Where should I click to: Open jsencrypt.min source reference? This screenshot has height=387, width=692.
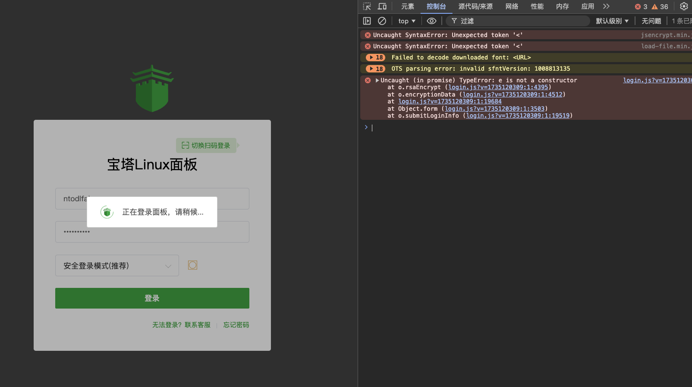[x=666, y=35]
